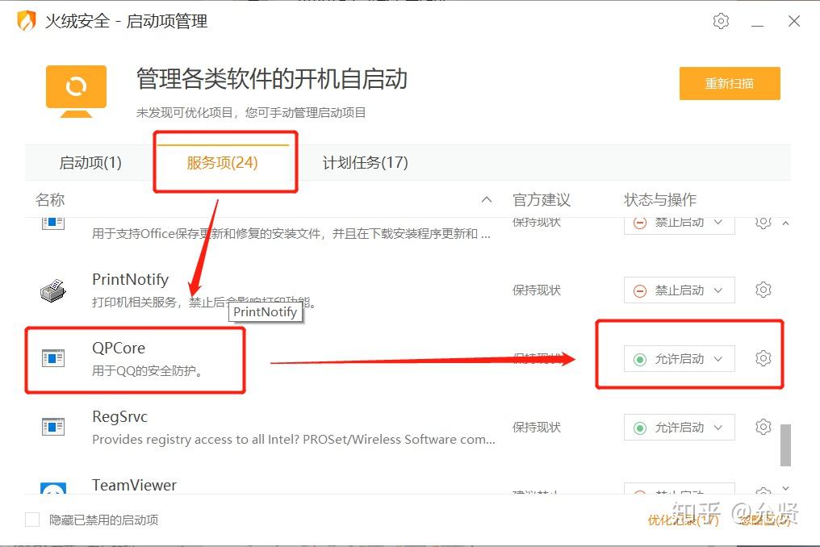Open the settings gear for RegSrvc
820x547 pixels.
[763, 427]
